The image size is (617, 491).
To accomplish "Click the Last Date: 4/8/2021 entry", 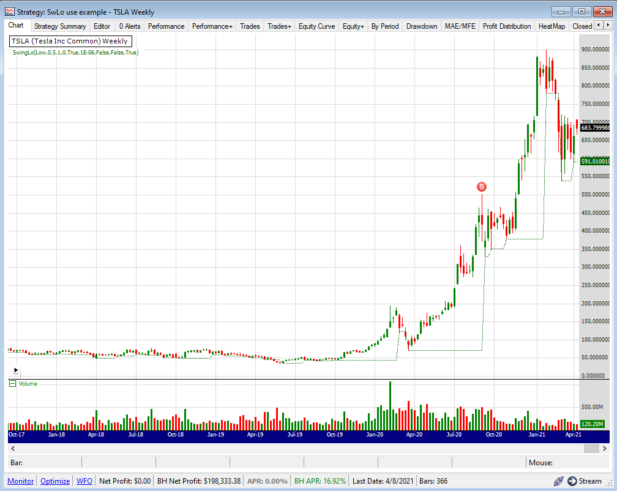I will [x=383, y=481].
